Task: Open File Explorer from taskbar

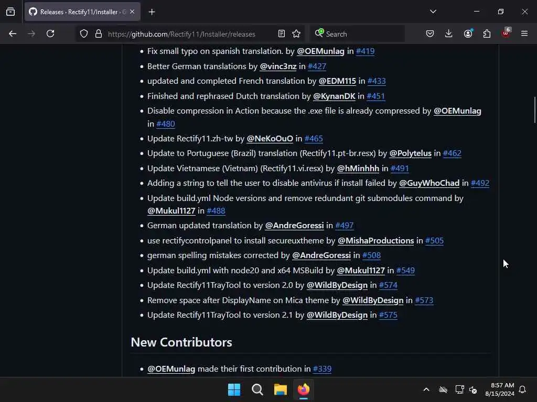Action: pyautogui.click(x=281, y=389)
